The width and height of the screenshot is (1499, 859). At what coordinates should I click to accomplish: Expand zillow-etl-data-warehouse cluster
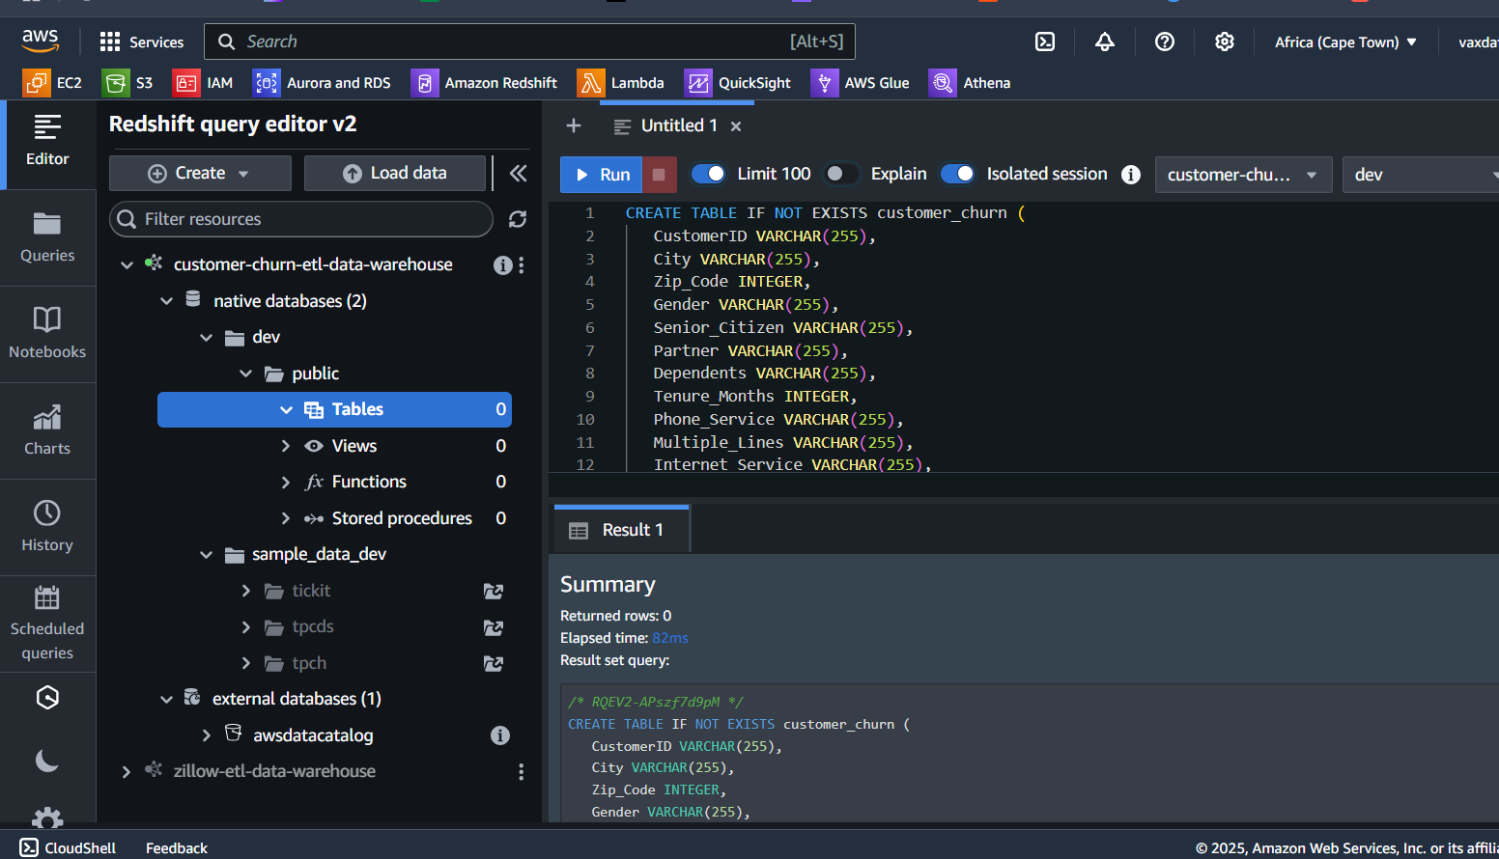127,772
